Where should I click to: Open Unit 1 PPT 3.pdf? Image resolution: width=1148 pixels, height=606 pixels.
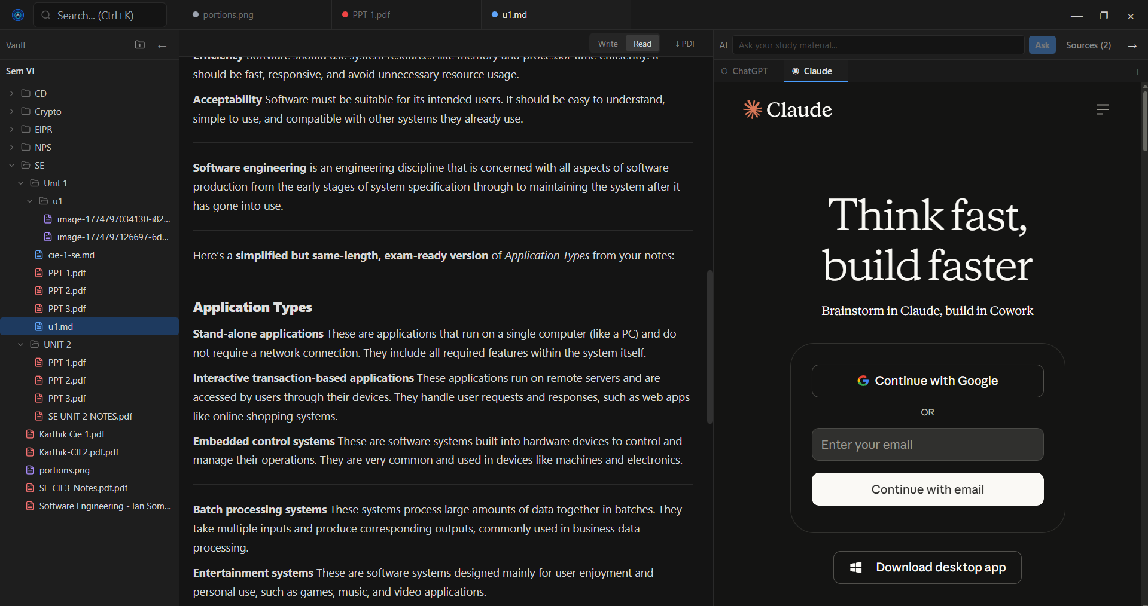90,308
